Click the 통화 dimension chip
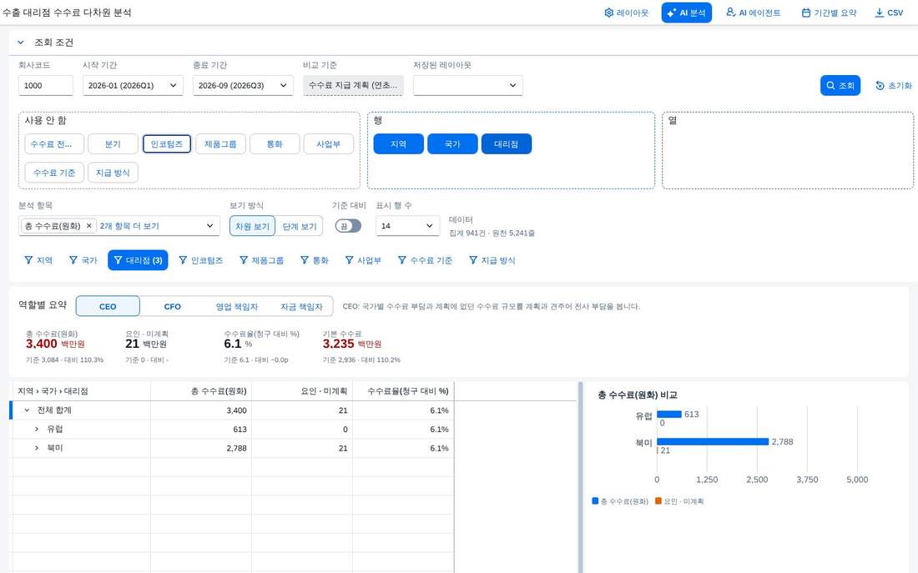918x573 pixels. click(x=275, y=144)
